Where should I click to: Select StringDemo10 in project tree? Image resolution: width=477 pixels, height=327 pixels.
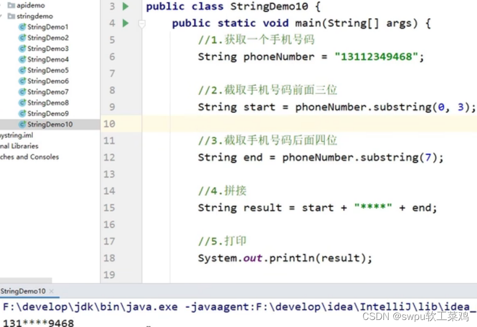pyautogui.click(x=50, y=124)
